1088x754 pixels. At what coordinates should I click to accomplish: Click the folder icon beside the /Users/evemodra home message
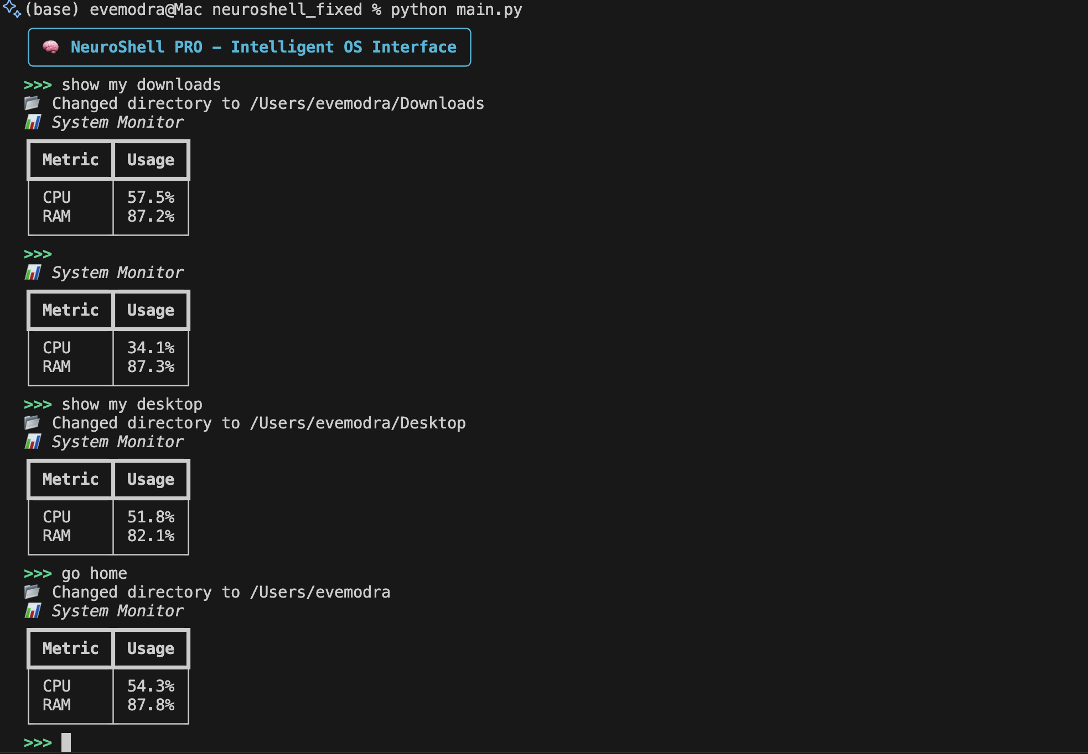pos(32,592)
